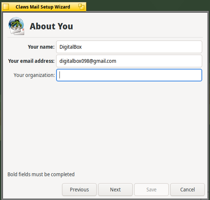Image resolution: width=210 pixels, height=200 pixels.
Task: Click the dark green desktop beside the title bar
Action: click(147, 6)
